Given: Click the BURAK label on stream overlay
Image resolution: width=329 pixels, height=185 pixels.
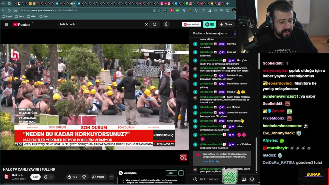Looking at the screenshot, I should [x=313, y=174].
